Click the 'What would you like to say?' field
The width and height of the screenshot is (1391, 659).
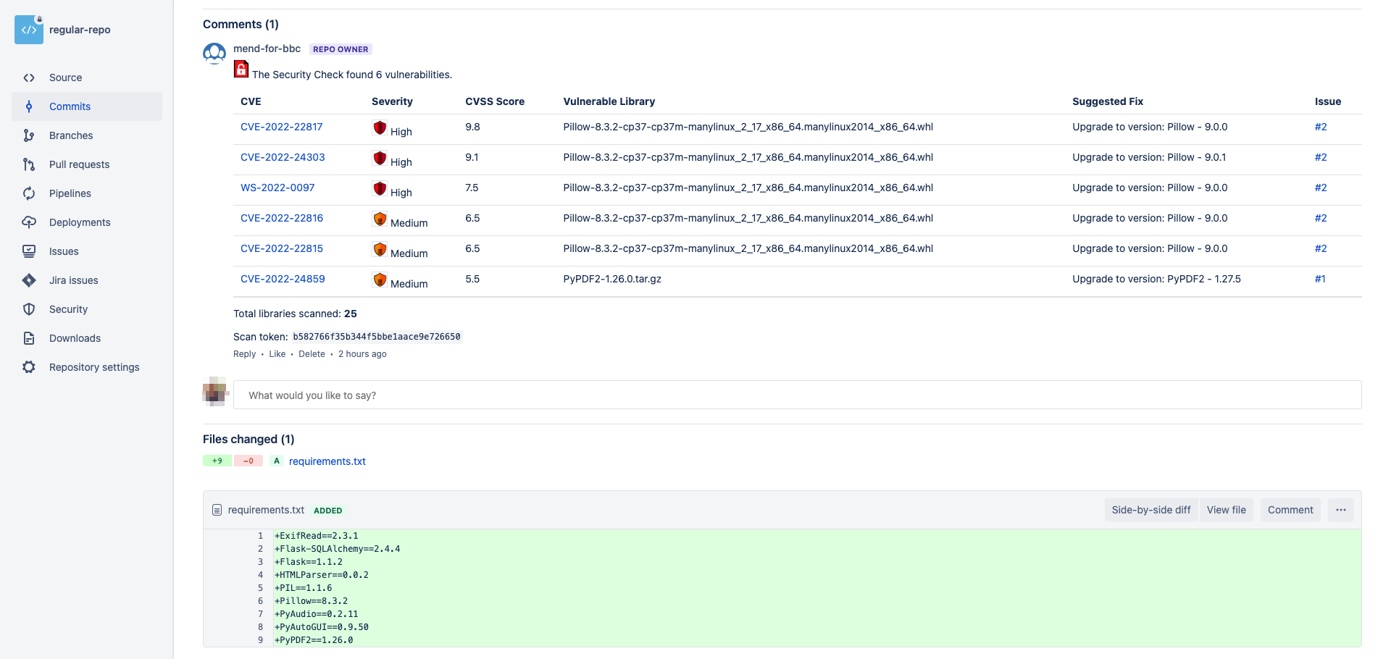797,395
